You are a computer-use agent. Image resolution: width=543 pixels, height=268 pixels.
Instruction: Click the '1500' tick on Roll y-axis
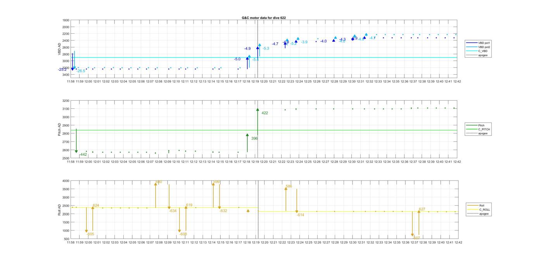click(x=66, y=222)
